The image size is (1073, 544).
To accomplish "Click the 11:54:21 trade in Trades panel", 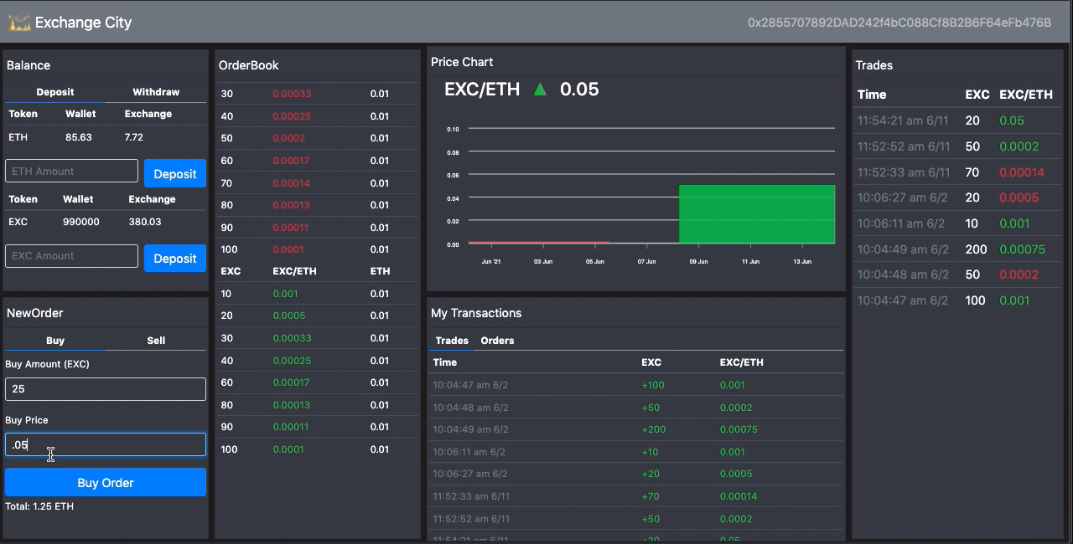I will [904, 121].
